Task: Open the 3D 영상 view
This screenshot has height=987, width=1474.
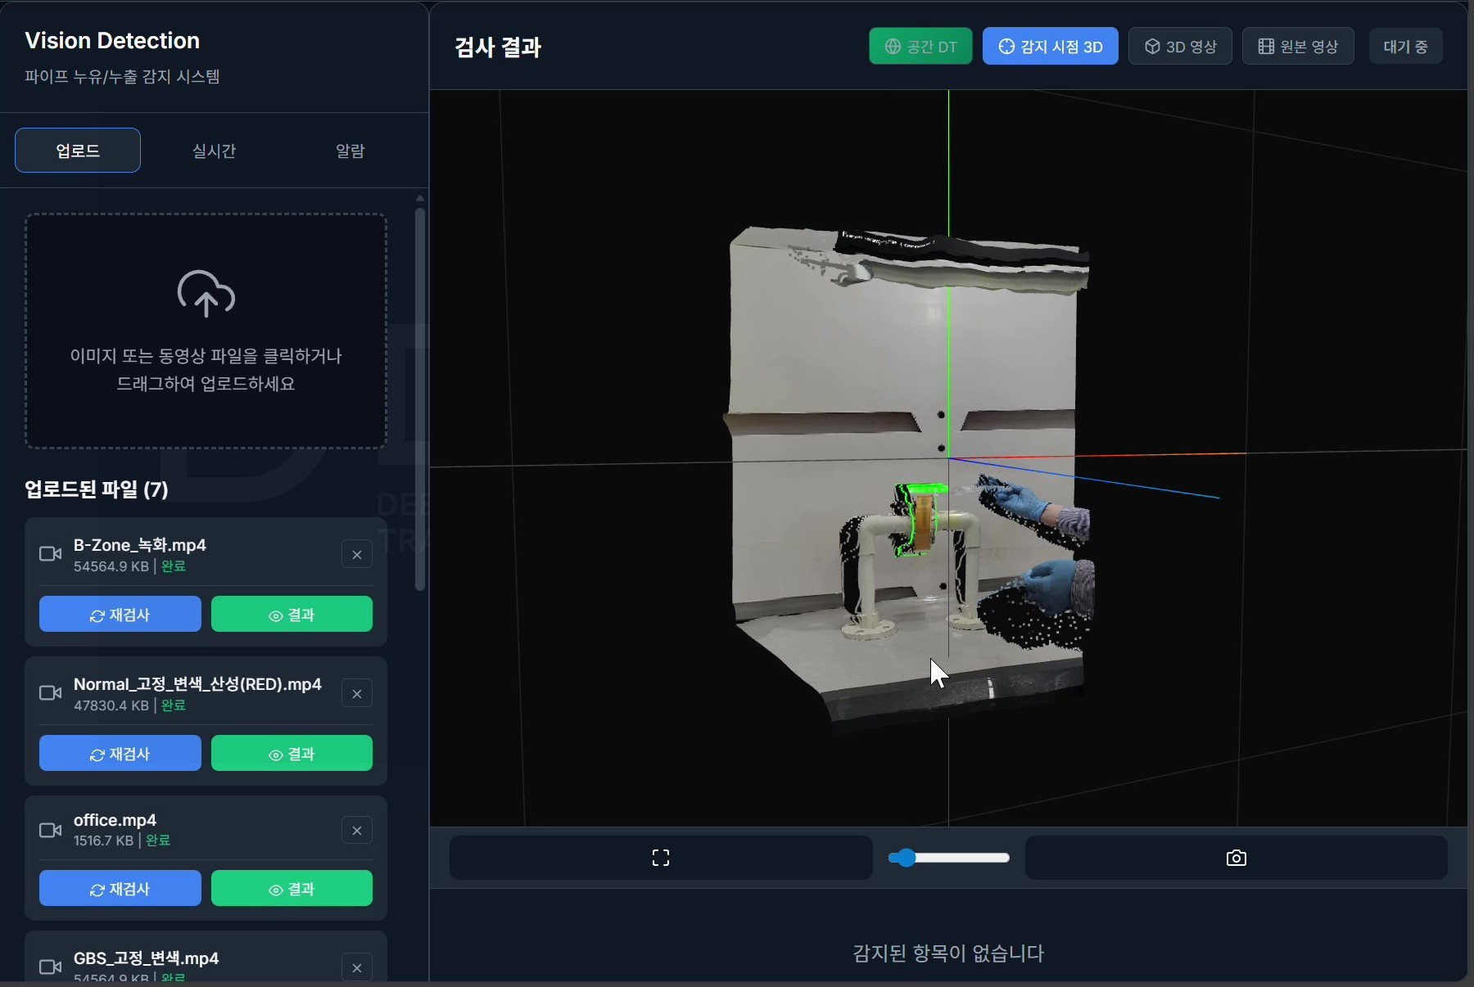Action: pos(1180,46)
